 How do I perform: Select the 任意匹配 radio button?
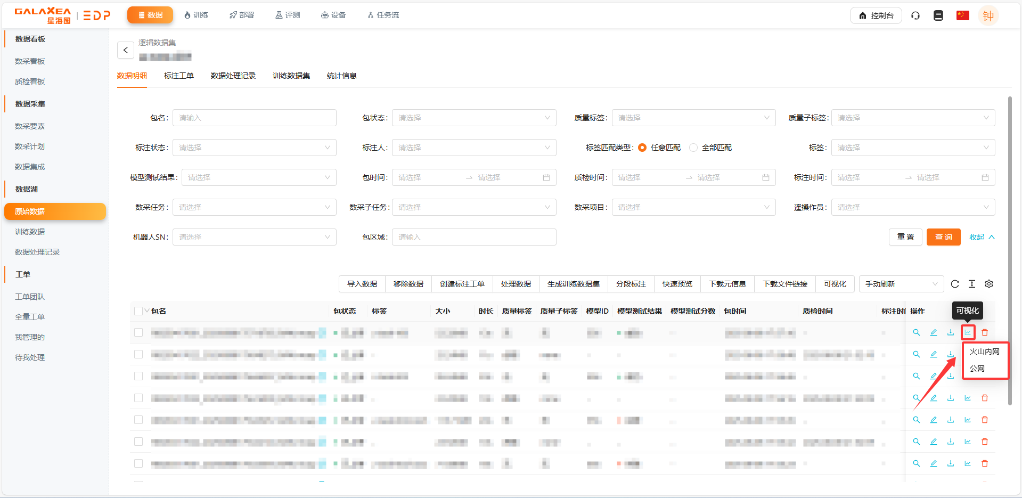point(642,148)
